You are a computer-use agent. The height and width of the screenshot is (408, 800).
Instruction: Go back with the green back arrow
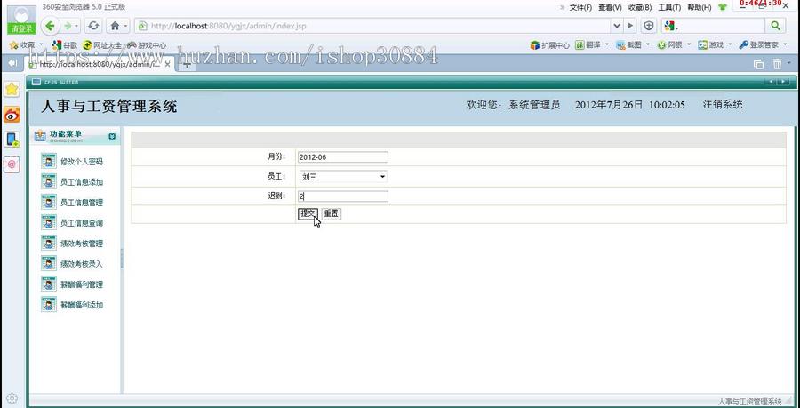(x=50, y=26)
